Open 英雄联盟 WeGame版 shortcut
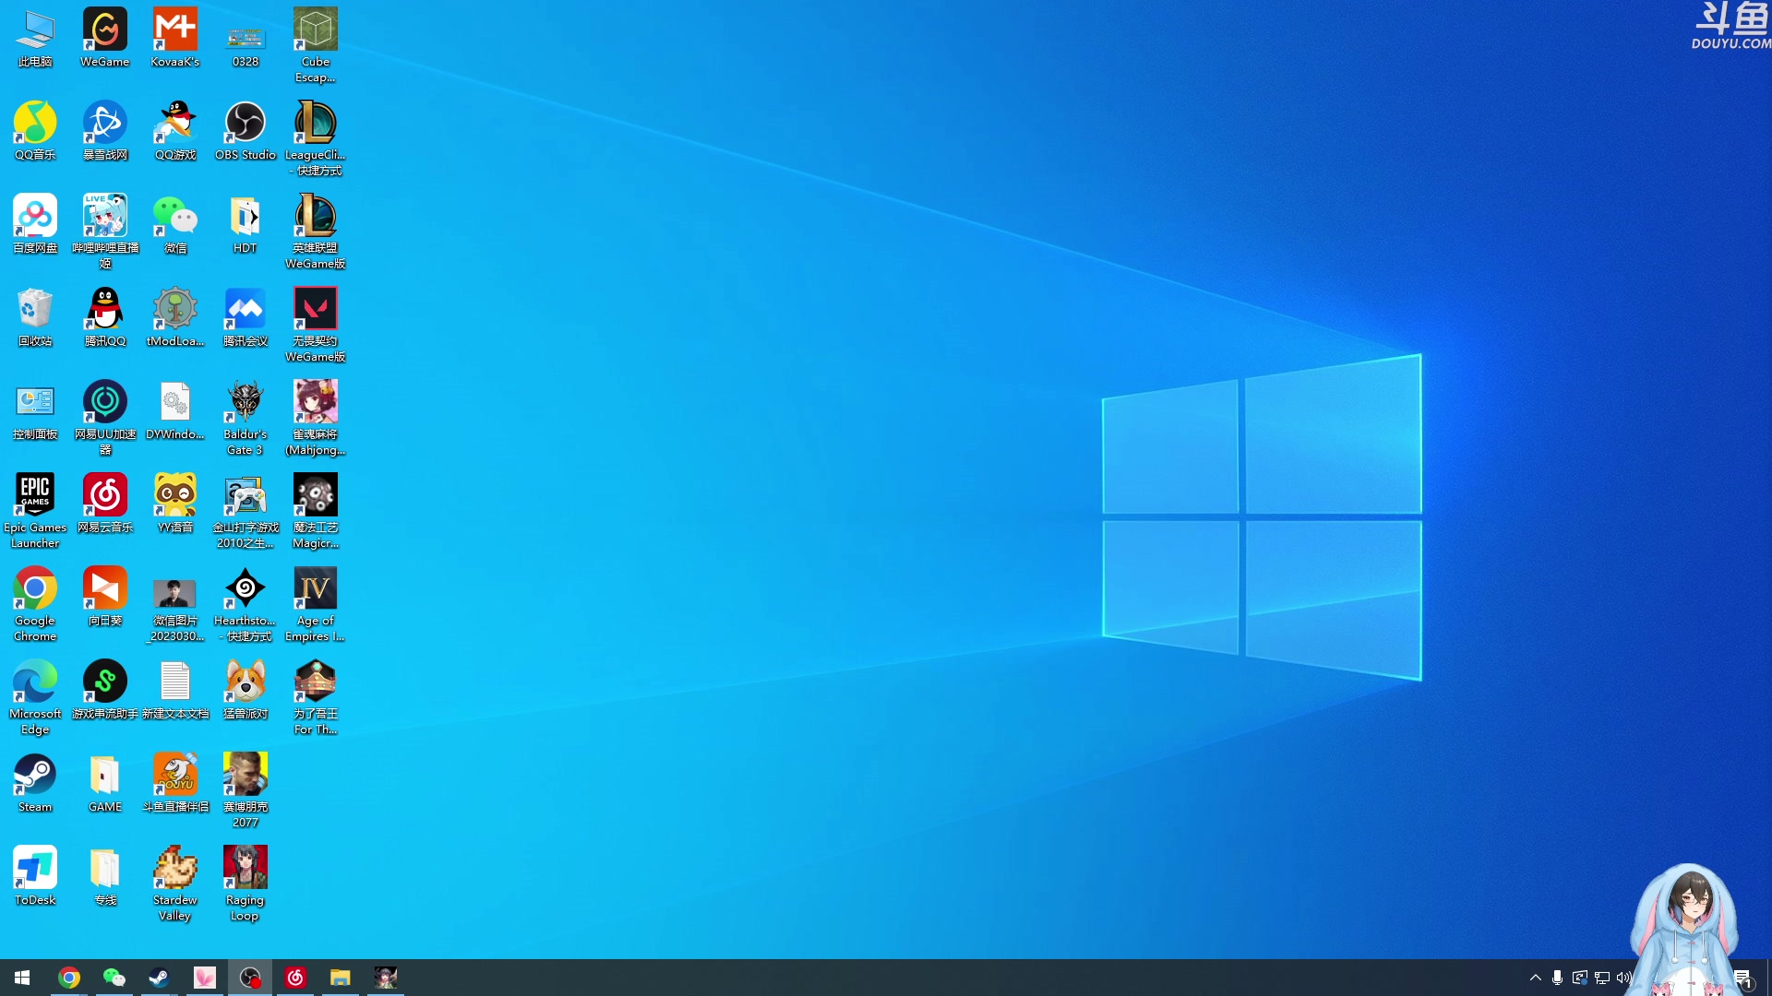Viewport: 1772px width, 996px height. pos(316,231)
